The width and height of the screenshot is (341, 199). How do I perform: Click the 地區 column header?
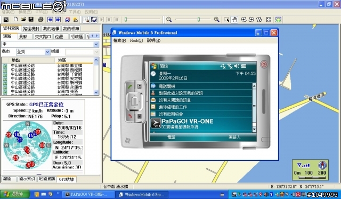tap(74, 60)
